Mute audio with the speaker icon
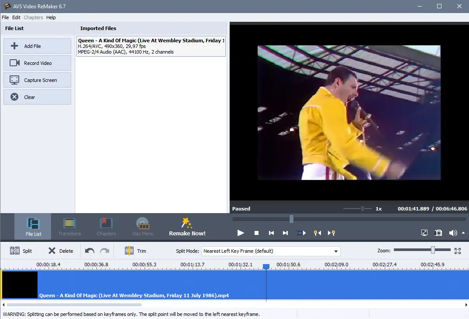 [453, 233]
